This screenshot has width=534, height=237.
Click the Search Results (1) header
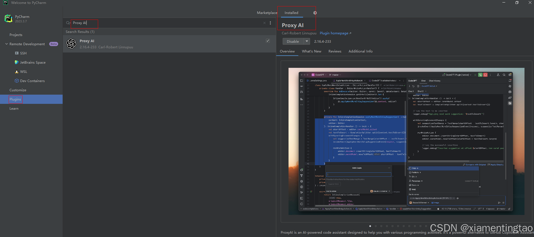coord(80,32)
